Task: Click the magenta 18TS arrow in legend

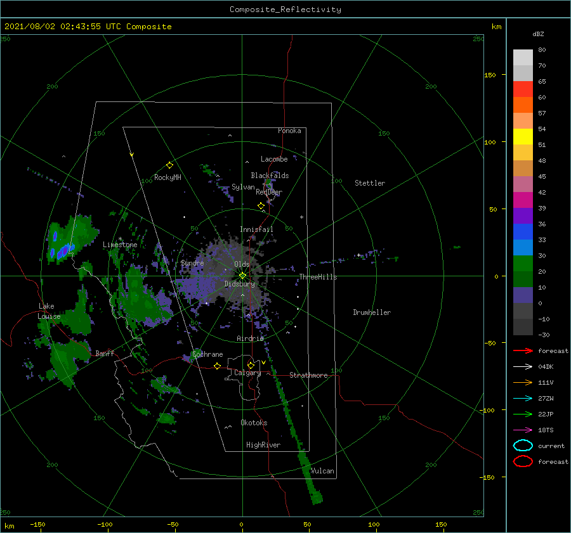Action: 523,430
